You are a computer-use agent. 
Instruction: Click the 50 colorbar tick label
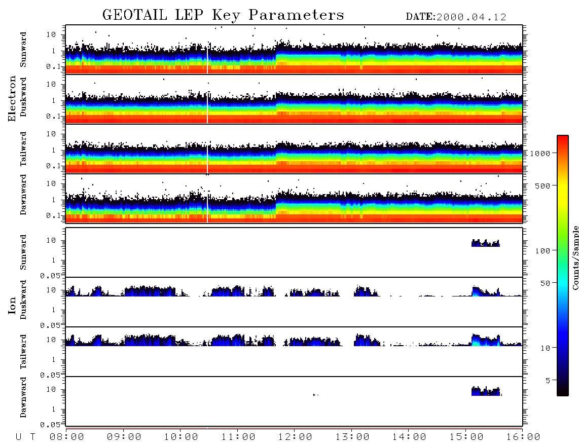[545, 283]
